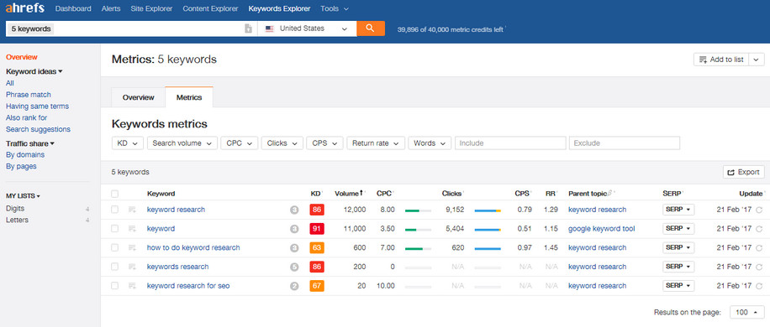Image resolution: width=770 pixels, height=327 pixels.
Task: Click the orange search magnifier button
Action: 371,29
